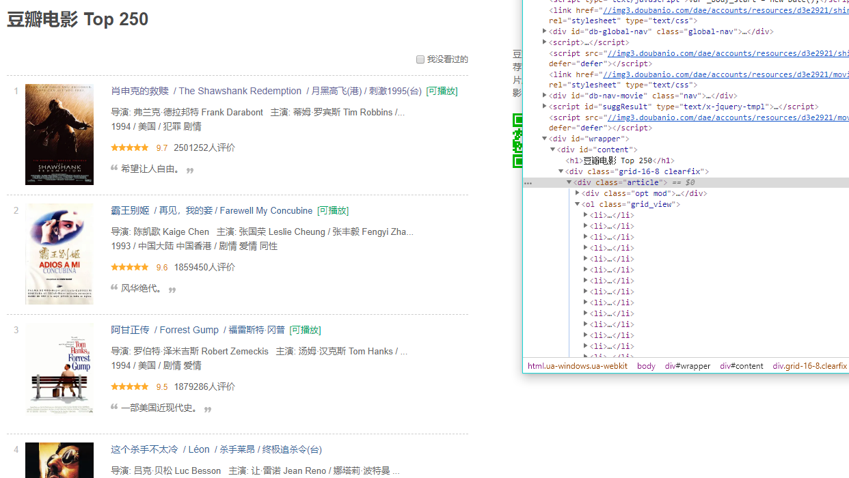Image resolution: width=849 pixels, height=478 pixels.
Task: Click the 1993 / 中国大陆 中国香港 line
Action: pyautogui.click(x=194, y=246)
